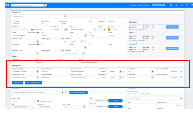
Task: Expand Income Type 1 dropdown showing W2
Action: [152, 72]
